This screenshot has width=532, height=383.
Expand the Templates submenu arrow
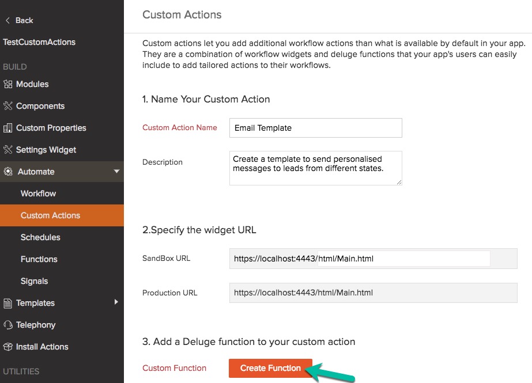(x=116, y=302)
